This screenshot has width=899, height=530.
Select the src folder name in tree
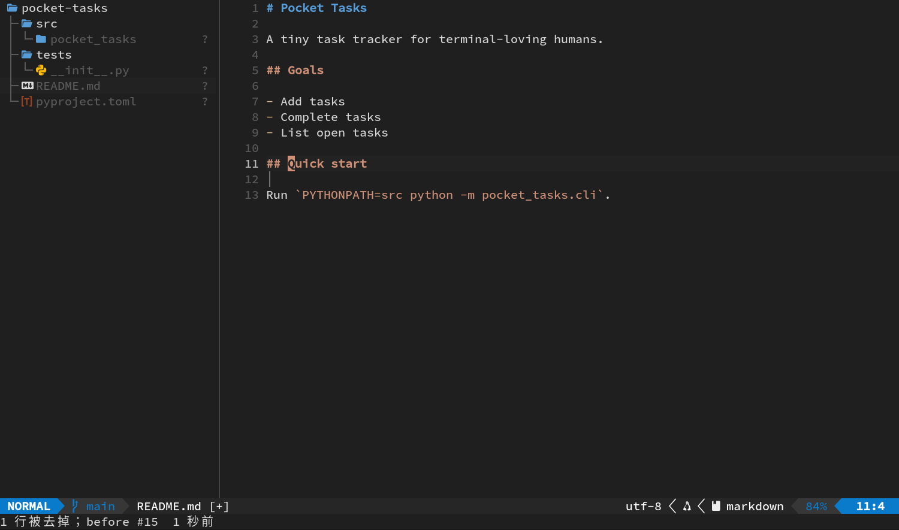pyautogui.click(x=47, y=24)
